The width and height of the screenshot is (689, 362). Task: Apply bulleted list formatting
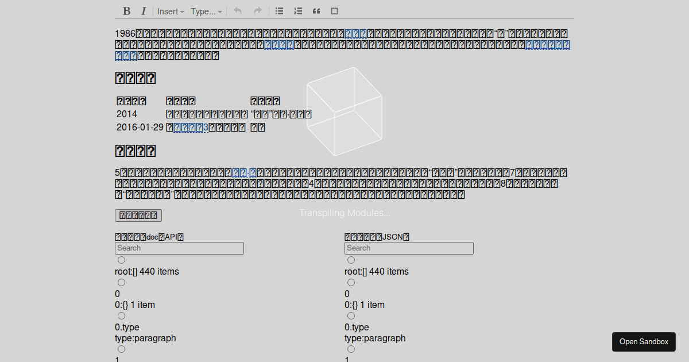tap(279, 10)
